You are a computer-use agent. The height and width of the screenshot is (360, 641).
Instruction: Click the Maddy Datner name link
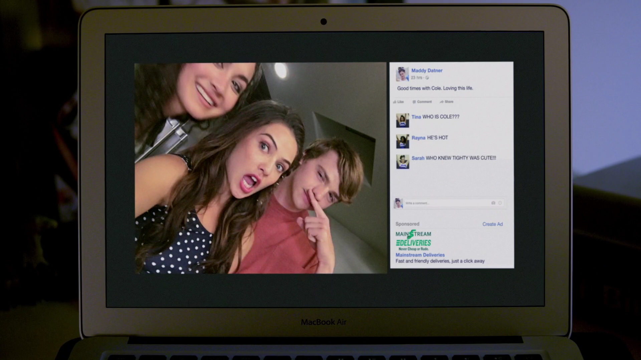(x=427, y=70)
